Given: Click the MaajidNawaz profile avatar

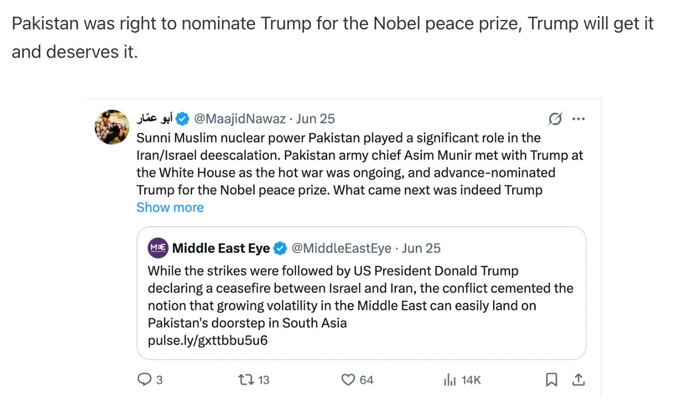Looking at the screenshot, I should click(112, 127).
